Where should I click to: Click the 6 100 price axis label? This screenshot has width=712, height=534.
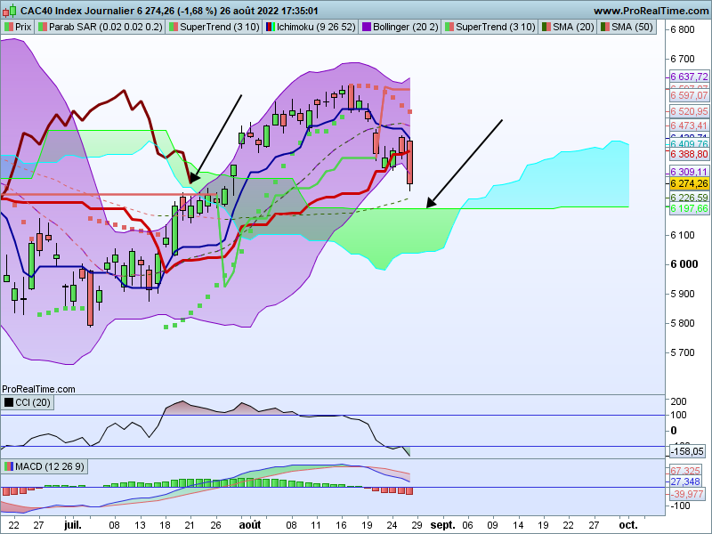pos(683,235)
